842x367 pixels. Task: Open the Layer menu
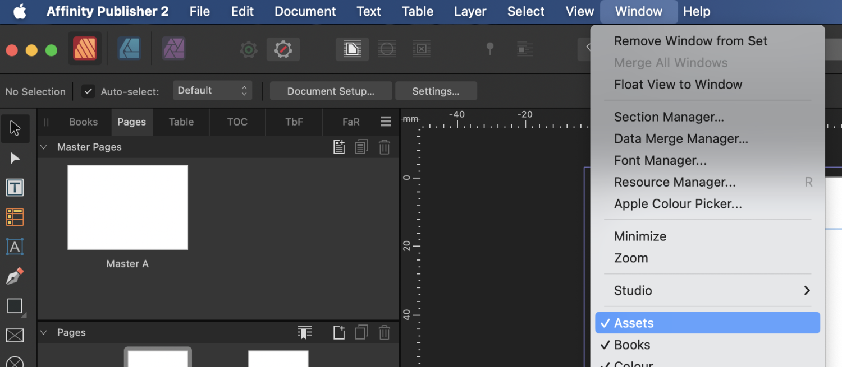(470, 11)
